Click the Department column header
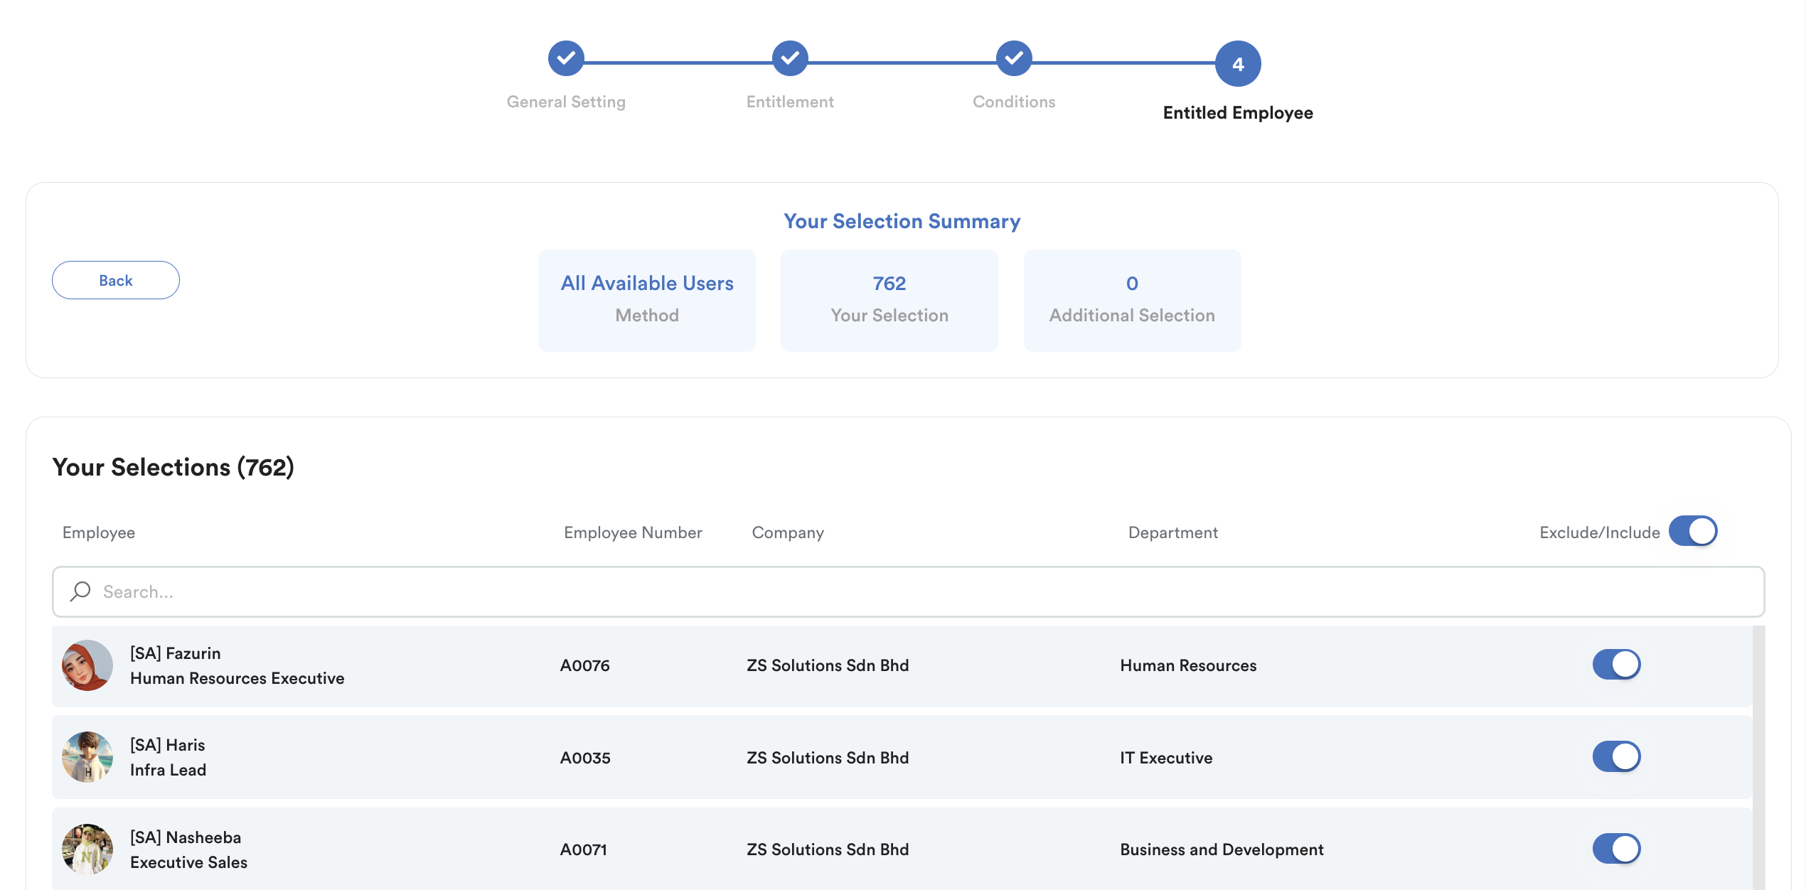 click(x=1172, y=532)
